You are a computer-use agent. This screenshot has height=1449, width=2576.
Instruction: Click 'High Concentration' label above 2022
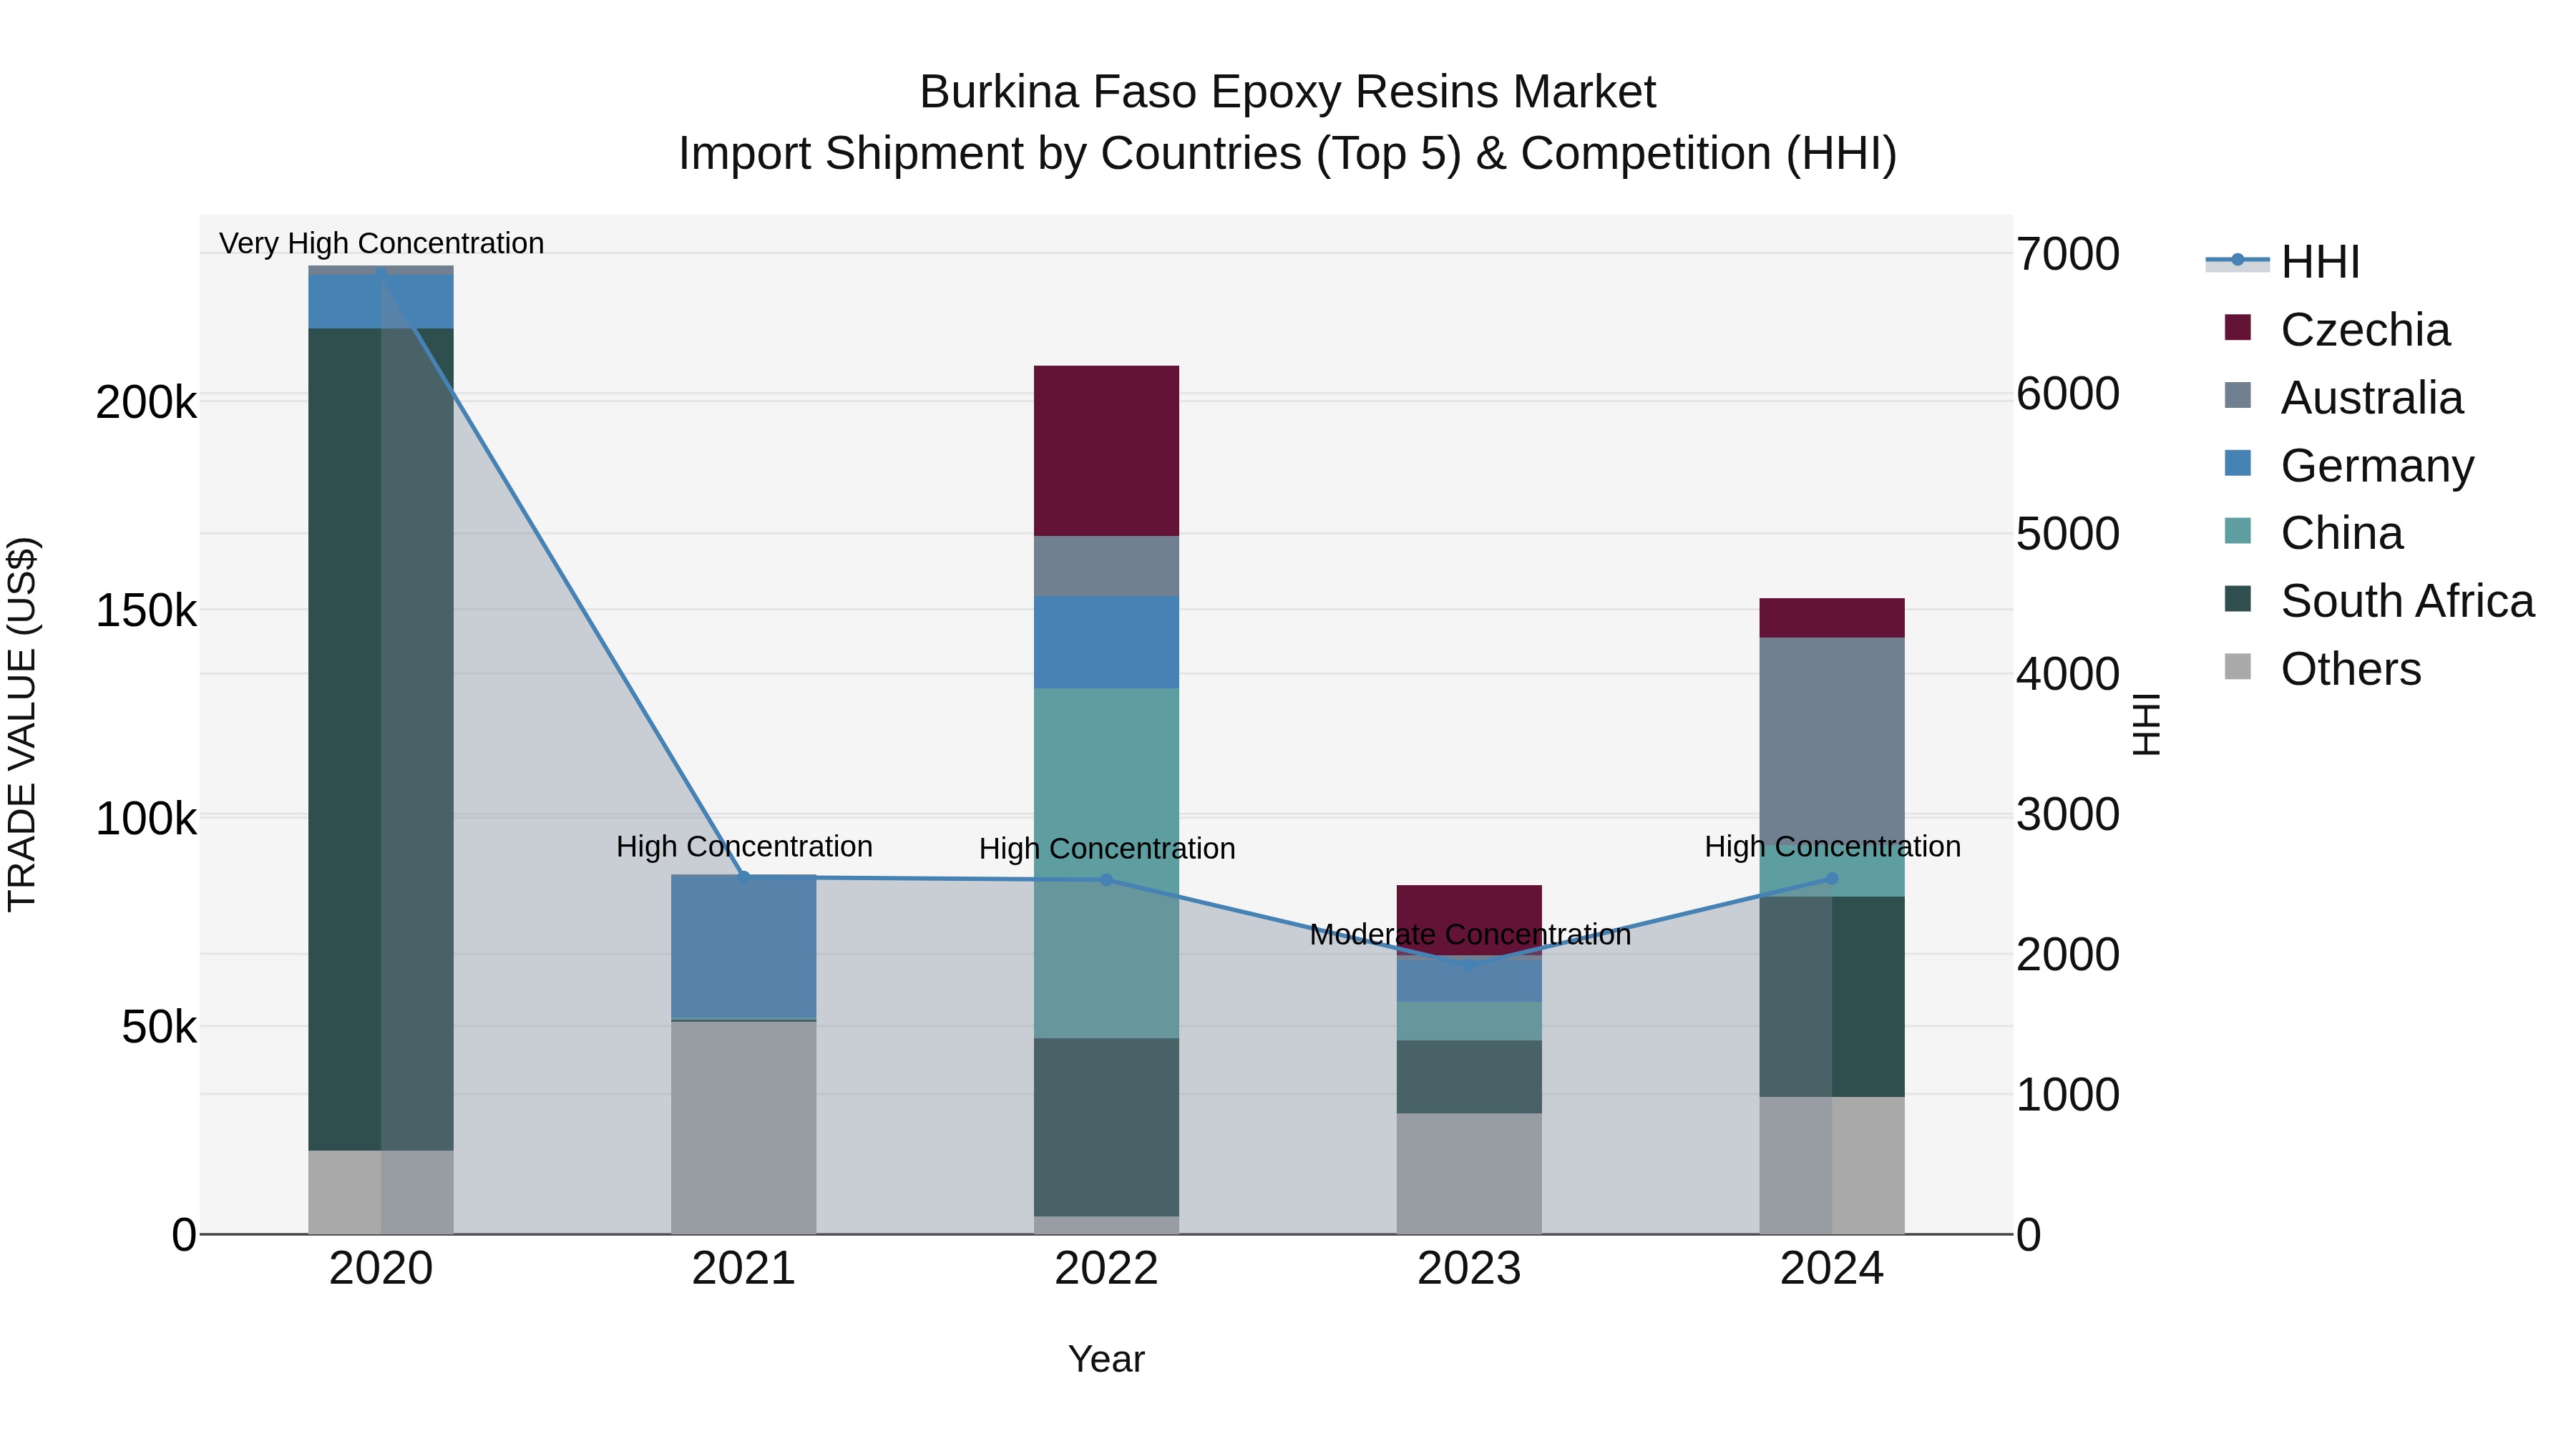click(x=1107, y=849)
